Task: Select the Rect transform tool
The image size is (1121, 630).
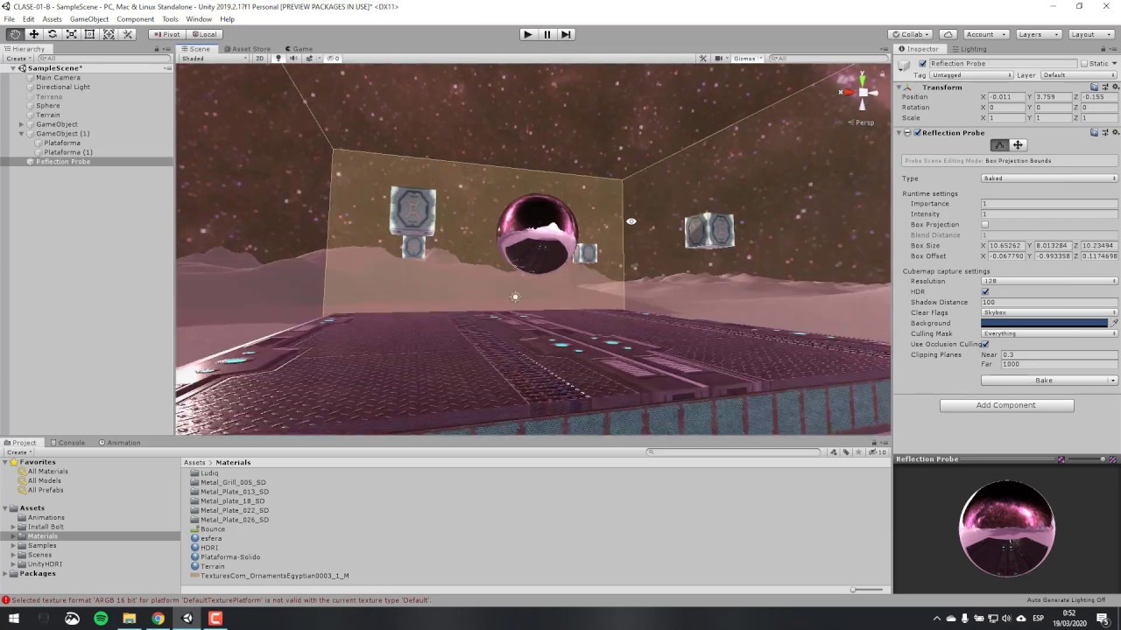Action: [x=89, y=34]
